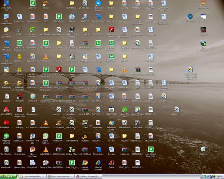The height and width of the screenshot is (179, 224).
Task: Select the Dragon Age Origins icon
Action: click(72, 30)
